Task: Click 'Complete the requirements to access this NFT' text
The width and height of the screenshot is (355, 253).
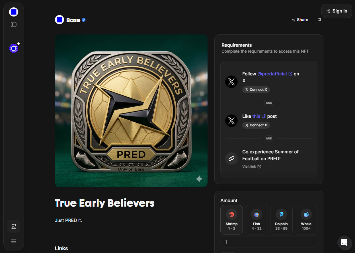Action: [265, 52]
